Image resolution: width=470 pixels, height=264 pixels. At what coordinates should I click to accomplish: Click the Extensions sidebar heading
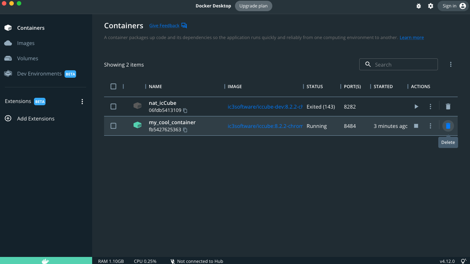point(18,101)
